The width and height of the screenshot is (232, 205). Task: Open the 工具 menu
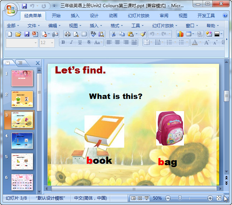coord(137,26)
